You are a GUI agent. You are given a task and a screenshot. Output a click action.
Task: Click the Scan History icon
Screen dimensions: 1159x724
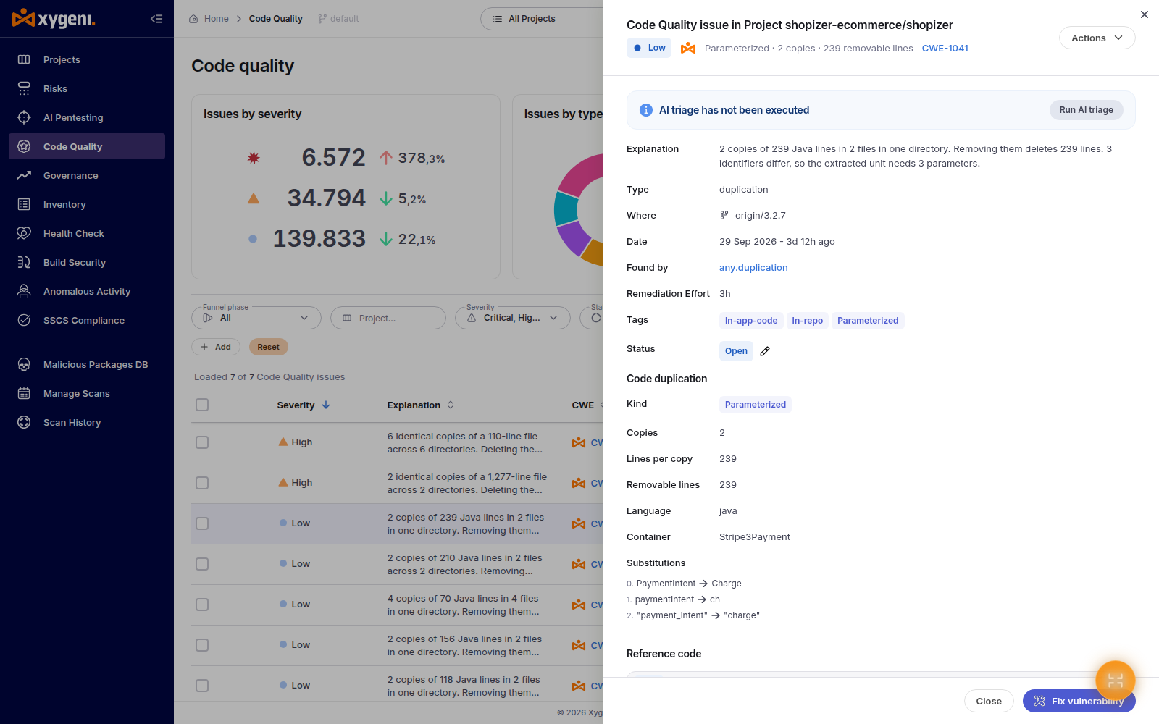tap(24, 422)
